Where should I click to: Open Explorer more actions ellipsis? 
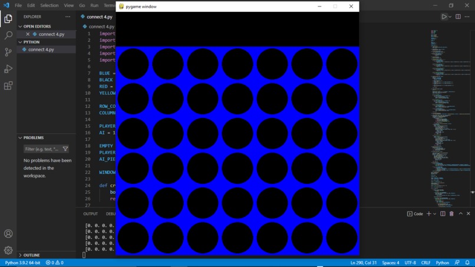(x=68, y=17)
